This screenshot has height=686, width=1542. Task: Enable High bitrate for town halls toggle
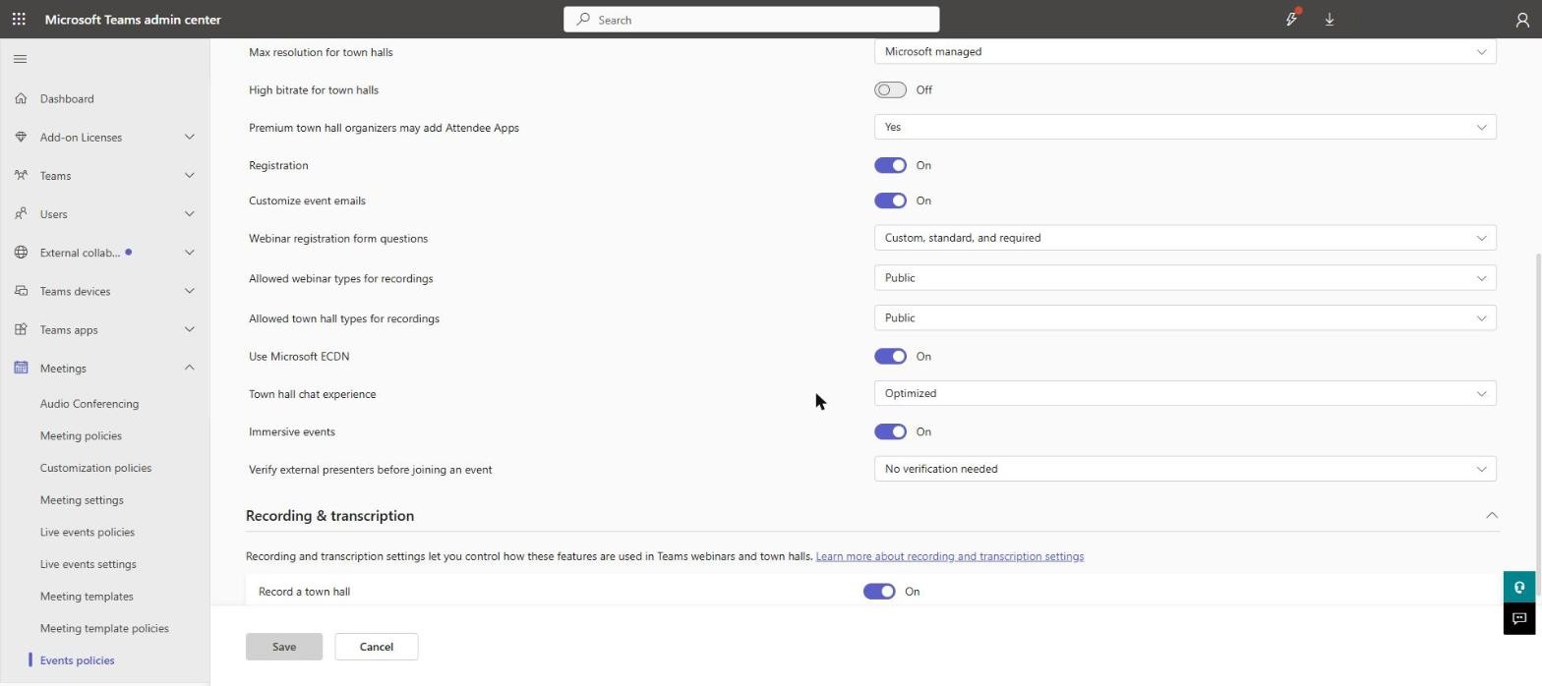point(890,89)
